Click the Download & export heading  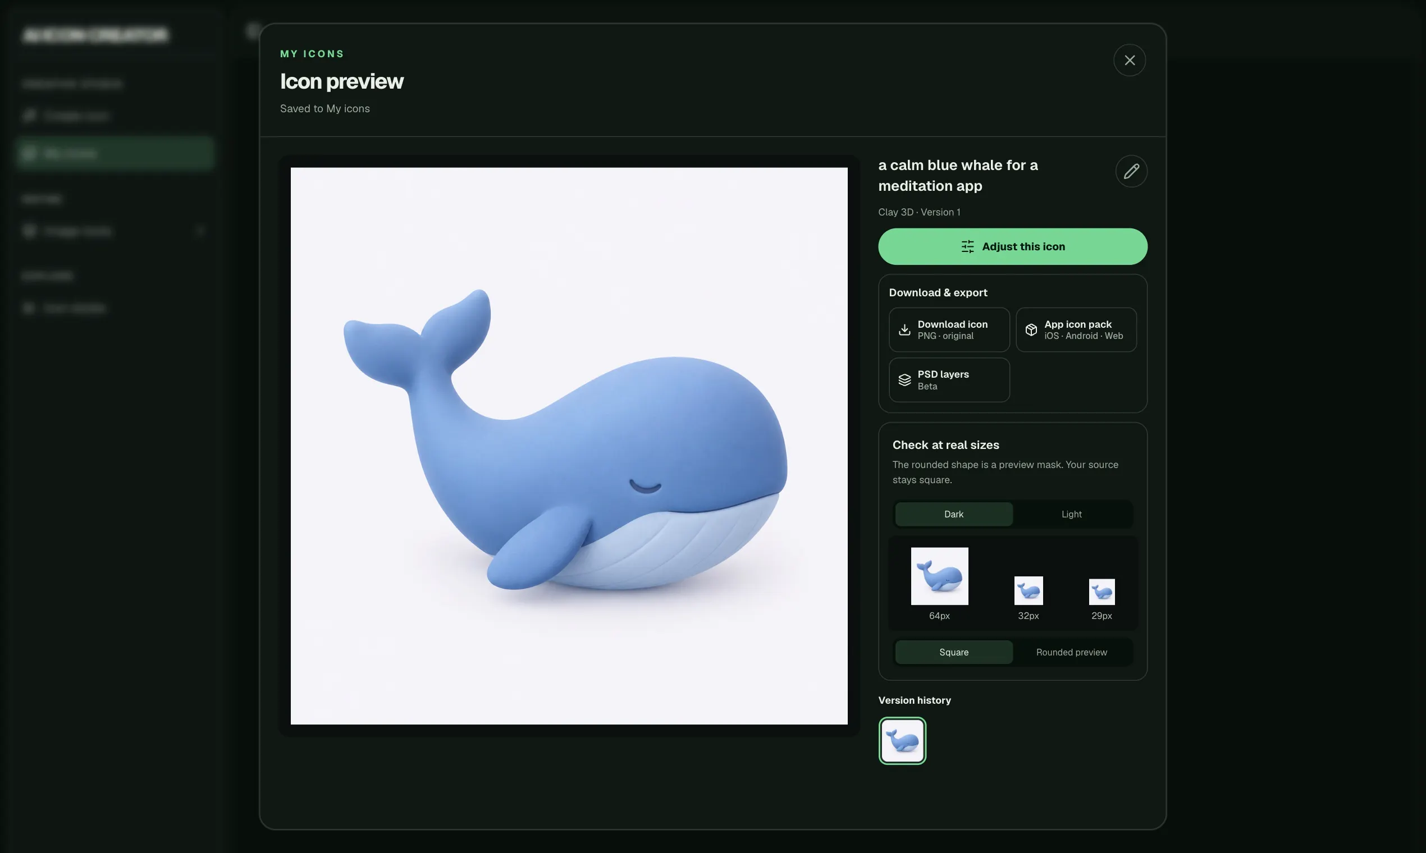tap(938, 292)
